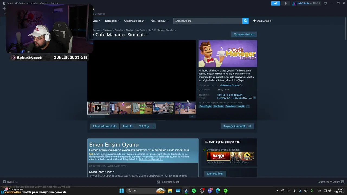Screen dimensions: 347x195
Task: Expand the Kategoriler store menu
Action: 113,21
